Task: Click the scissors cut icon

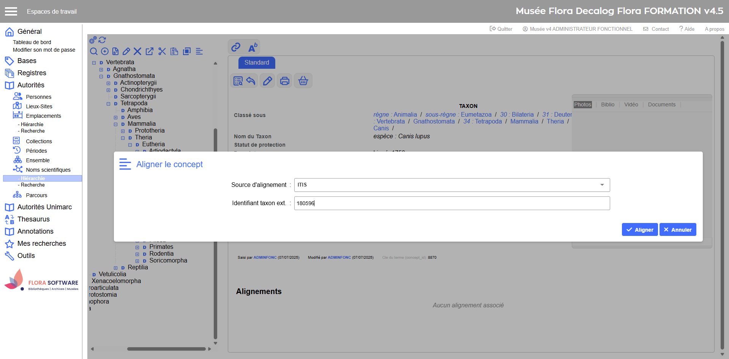Action: [x=162, y=51]
